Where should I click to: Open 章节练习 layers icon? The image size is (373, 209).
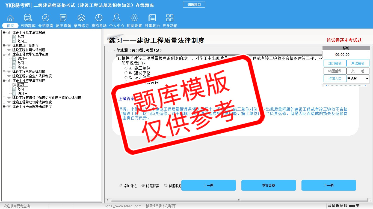tap(81, 18)
